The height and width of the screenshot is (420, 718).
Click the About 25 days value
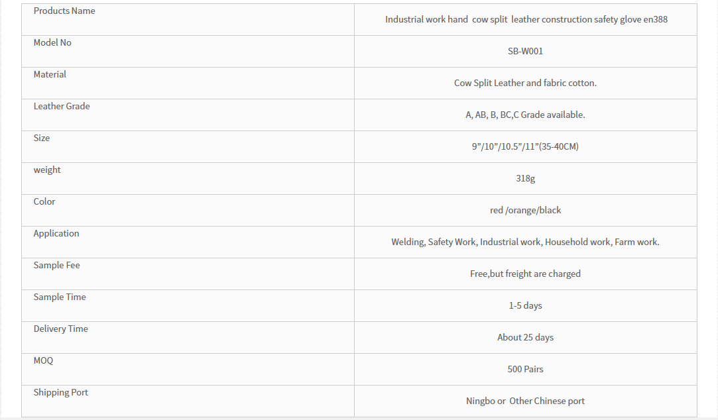click(525, 337)
